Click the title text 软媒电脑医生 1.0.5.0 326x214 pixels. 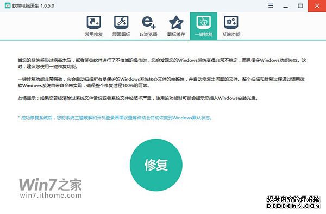[x=33, y=6]
